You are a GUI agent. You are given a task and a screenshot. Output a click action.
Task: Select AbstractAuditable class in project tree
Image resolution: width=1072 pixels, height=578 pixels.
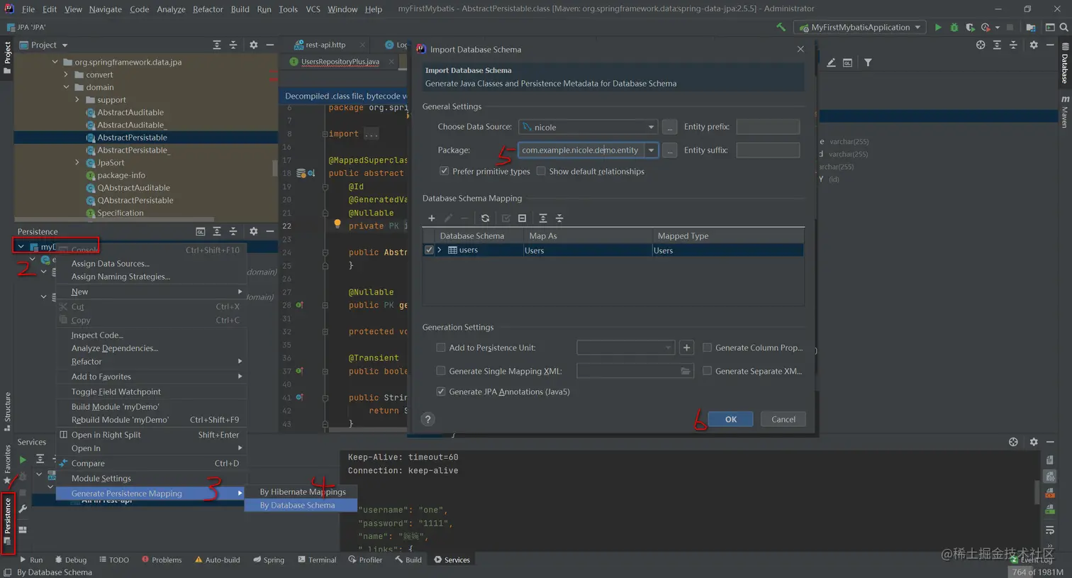coord(130,113)
